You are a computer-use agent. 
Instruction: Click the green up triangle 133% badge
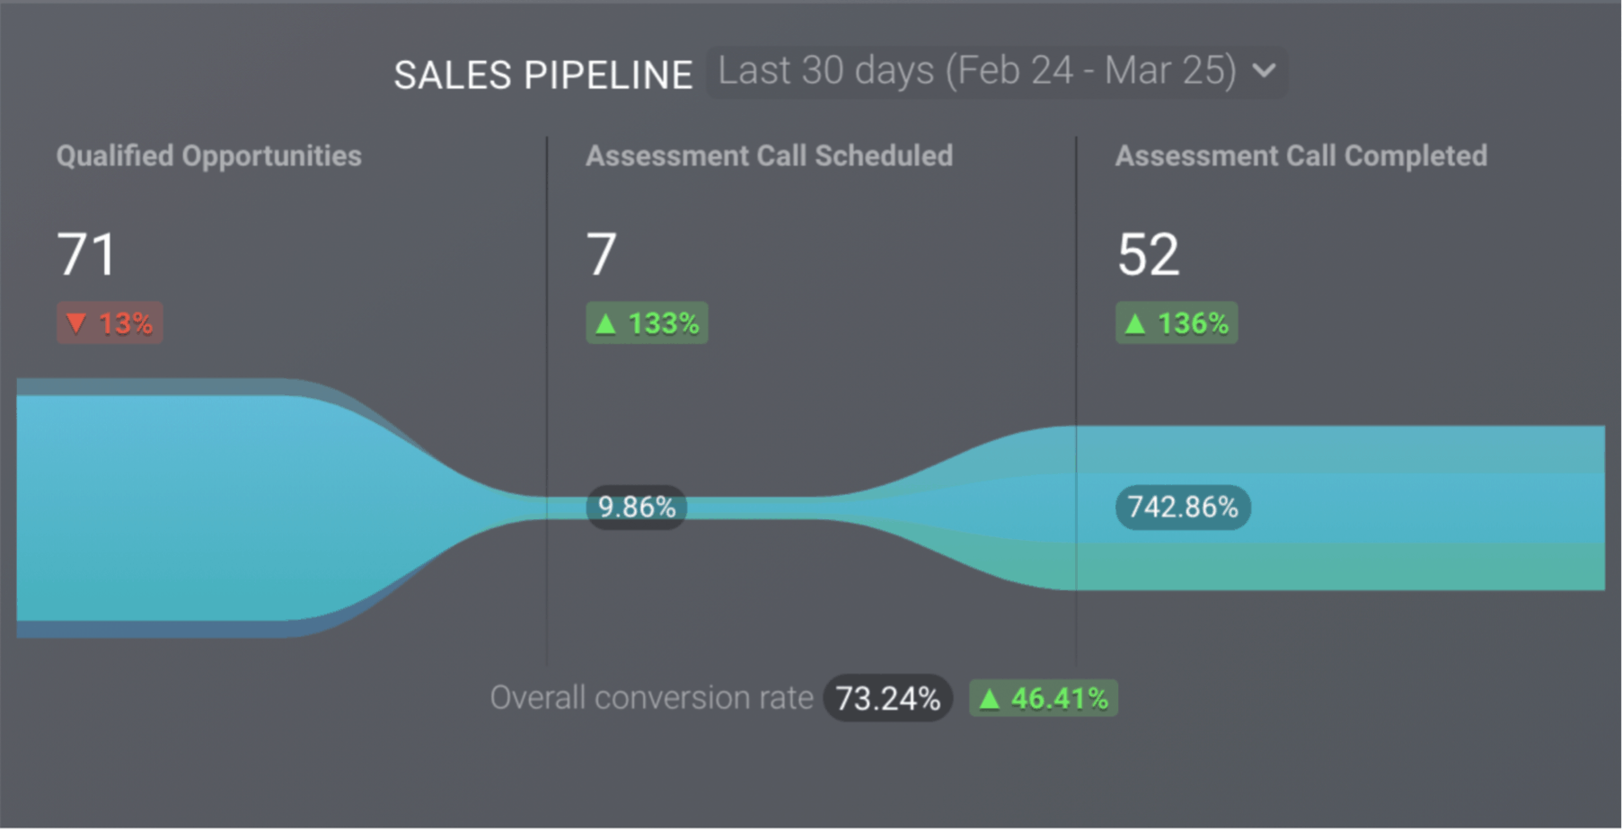(x=647, y=323)
